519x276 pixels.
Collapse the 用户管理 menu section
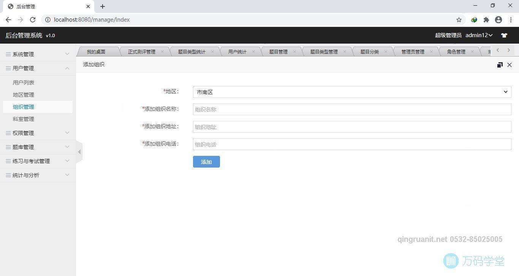23,68
